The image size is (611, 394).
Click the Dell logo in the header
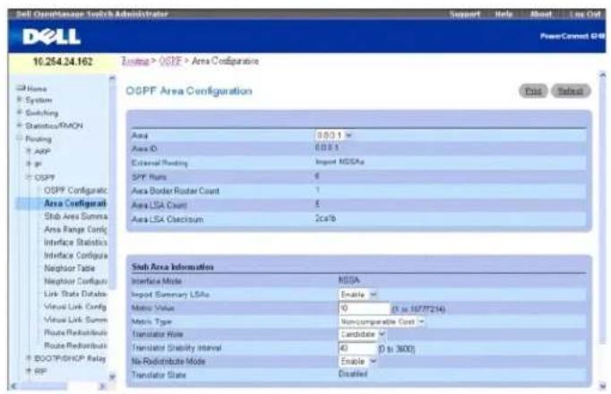pos(51,37)
